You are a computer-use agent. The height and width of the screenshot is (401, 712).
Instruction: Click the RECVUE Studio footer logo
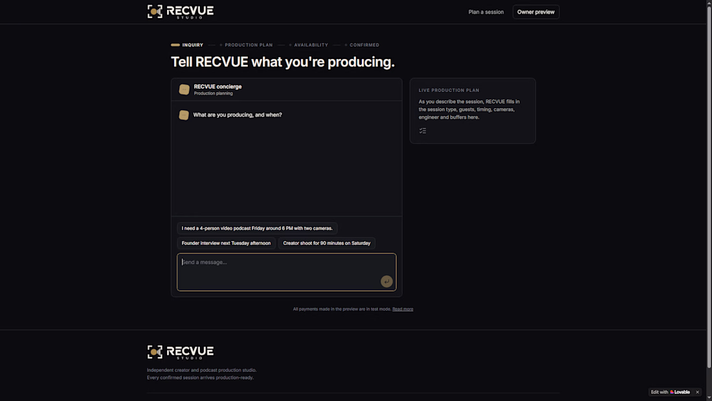181,352
